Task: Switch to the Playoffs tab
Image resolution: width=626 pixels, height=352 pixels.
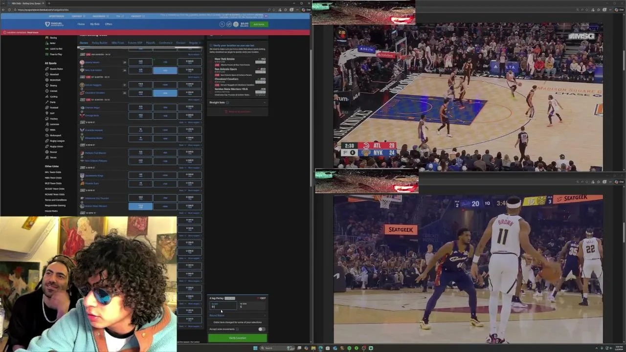Action: tap(150, 43)
